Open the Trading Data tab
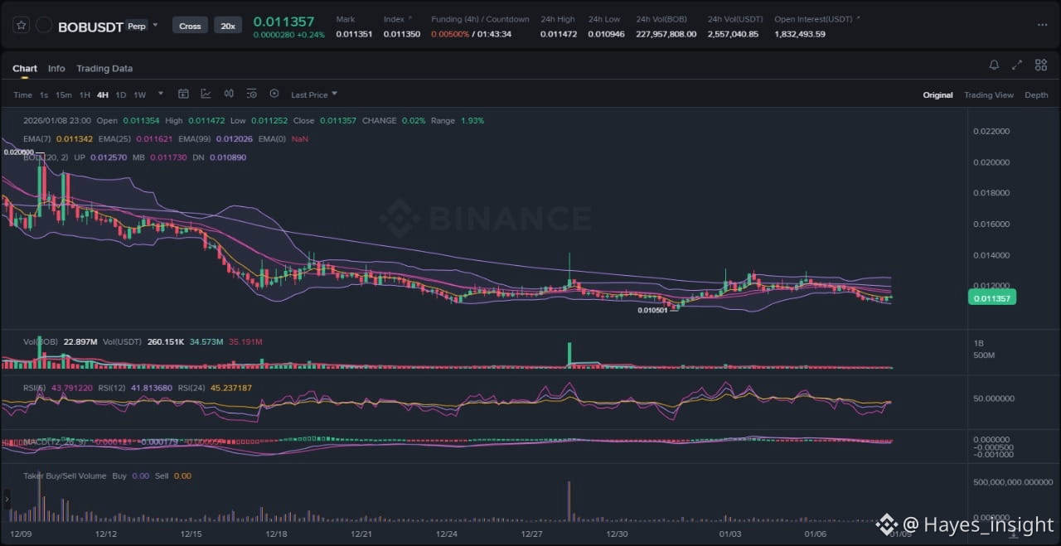Viewport: 1061px width, 546px height. 104,68
